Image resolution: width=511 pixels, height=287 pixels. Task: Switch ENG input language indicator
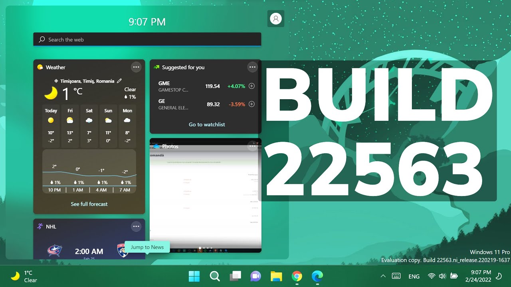tap(414, 276)
